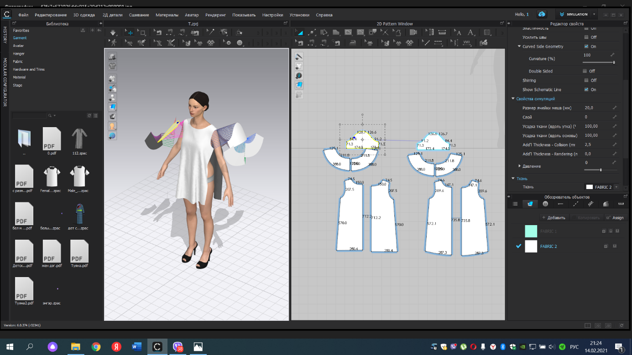Click the Steam iron tool
The image size is (632, 355).
[x=353, y=42]
